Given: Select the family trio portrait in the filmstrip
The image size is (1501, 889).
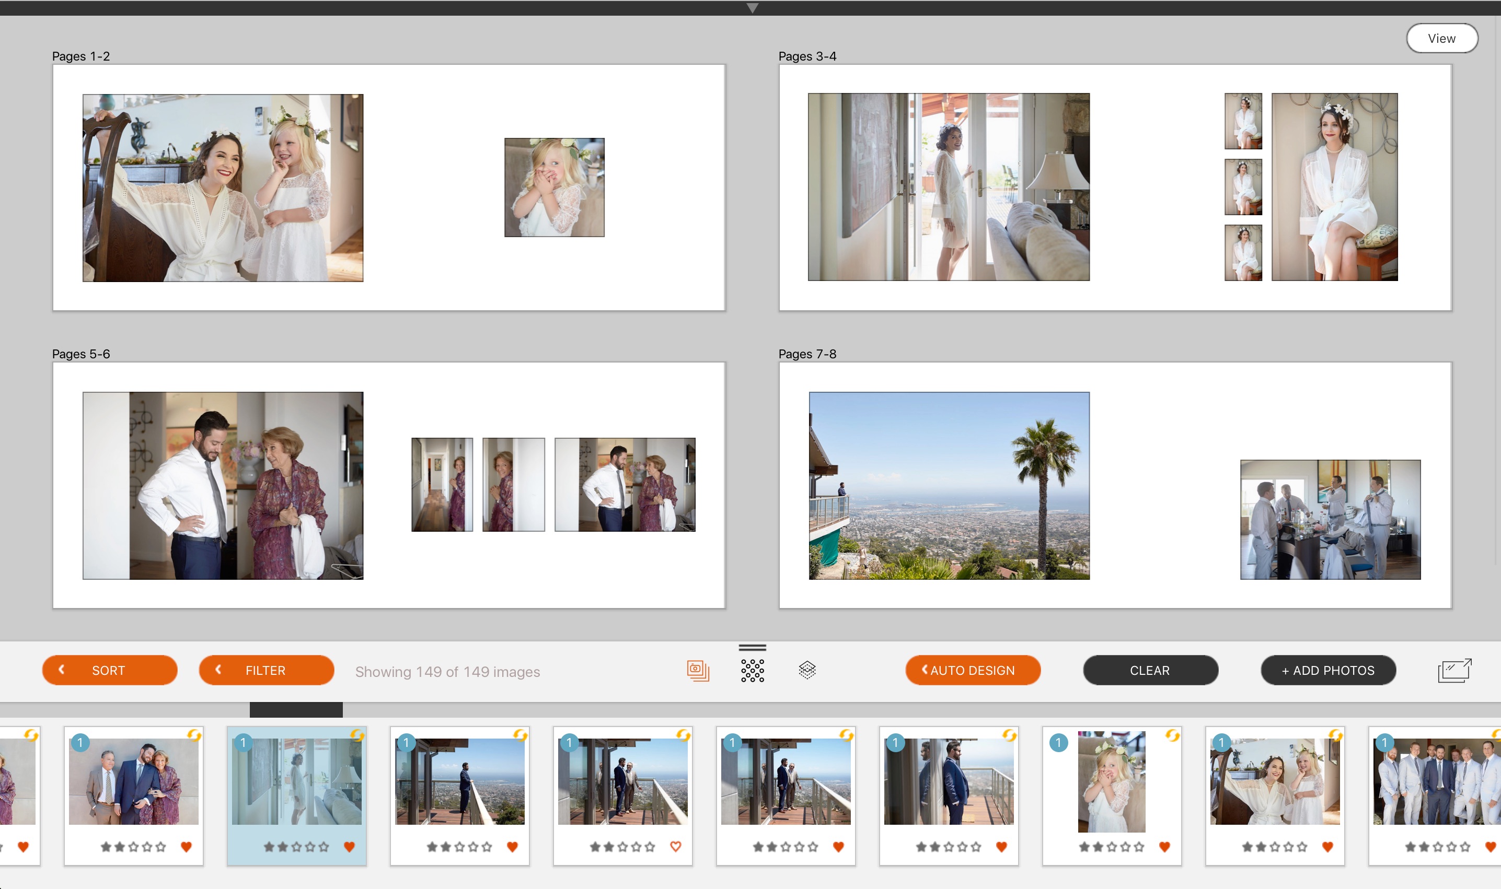Looking at the screenshot, I should 134,781.
